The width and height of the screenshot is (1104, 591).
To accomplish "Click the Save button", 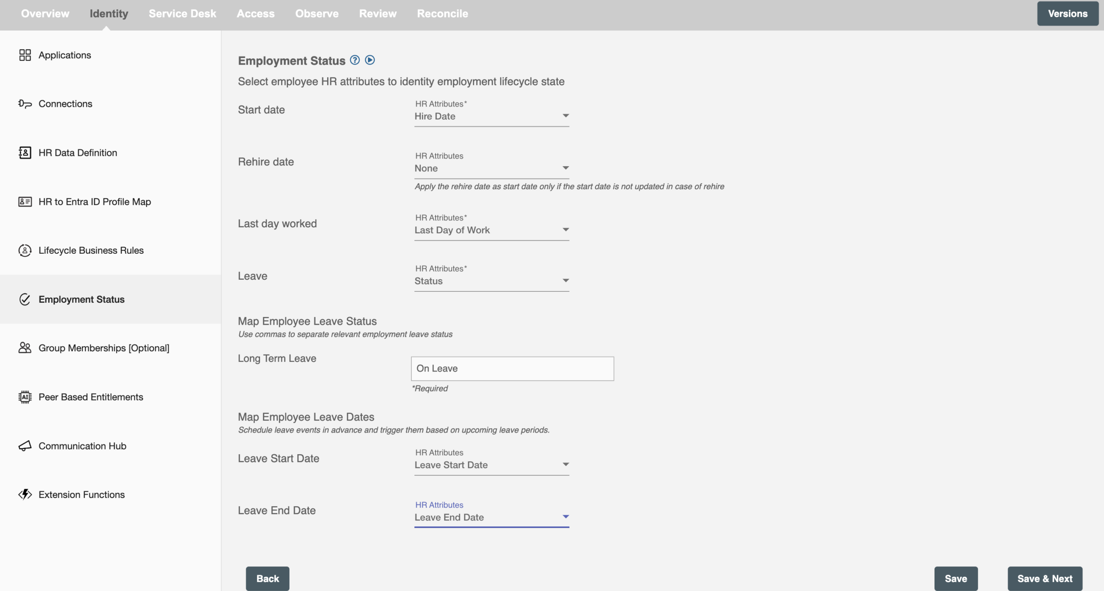I will tap(956, 579).
